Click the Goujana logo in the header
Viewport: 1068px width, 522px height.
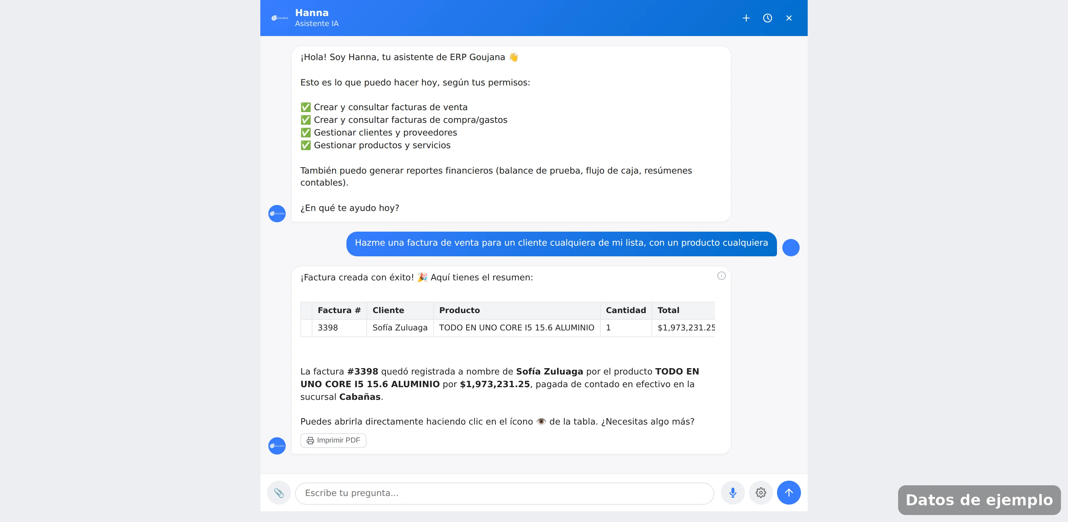[279, 18]
